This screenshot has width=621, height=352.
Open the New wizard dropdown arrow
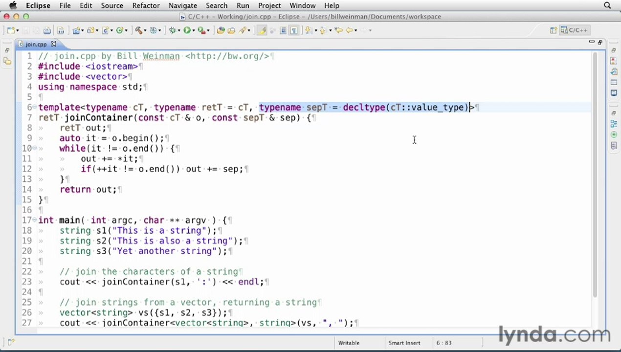[18, 30]
